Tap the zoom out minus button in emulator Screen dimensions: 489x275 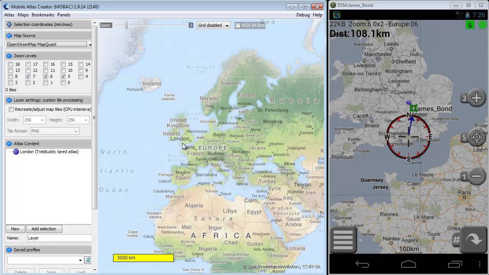(476, 176)
